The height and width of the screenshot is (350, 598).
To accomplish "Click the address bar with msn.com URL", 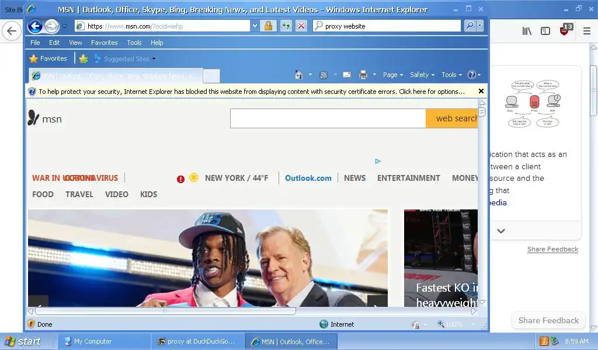I will click(x=162, y=26).
